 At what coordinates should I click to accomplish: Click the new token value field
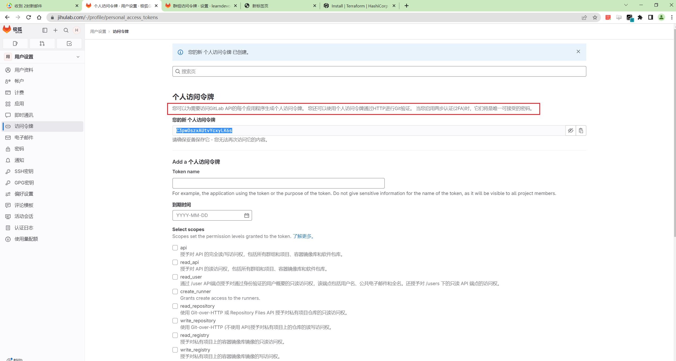(369, 131)
